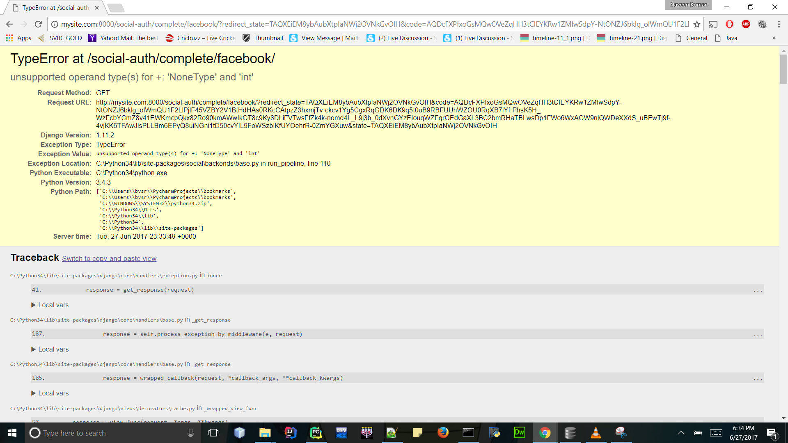Click the site info icon in address bar
The height and width of the screenshot is (443, 788).
pyautogui.click(x=55, y=24)
